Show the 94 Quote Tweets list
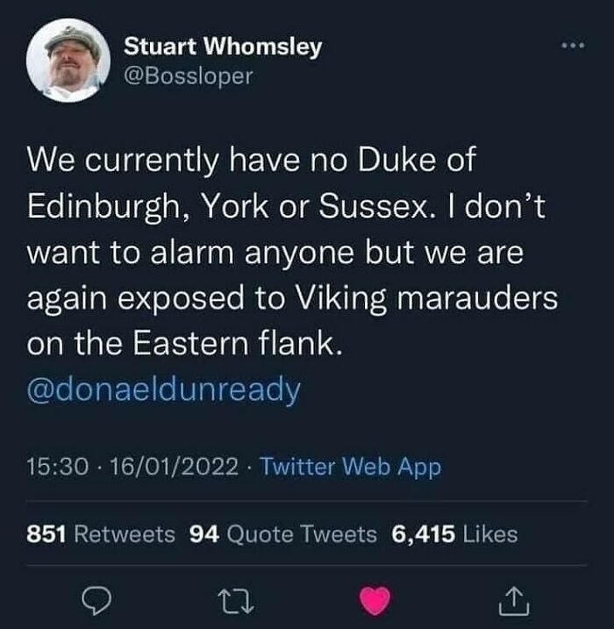Image resolution: width=614 pixels, height=629 pixels. 283,535
